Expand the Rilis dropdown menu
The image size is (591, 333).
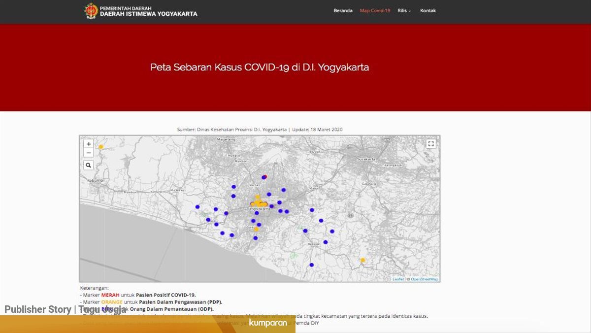pyautogui.click(x=404, y=11)
